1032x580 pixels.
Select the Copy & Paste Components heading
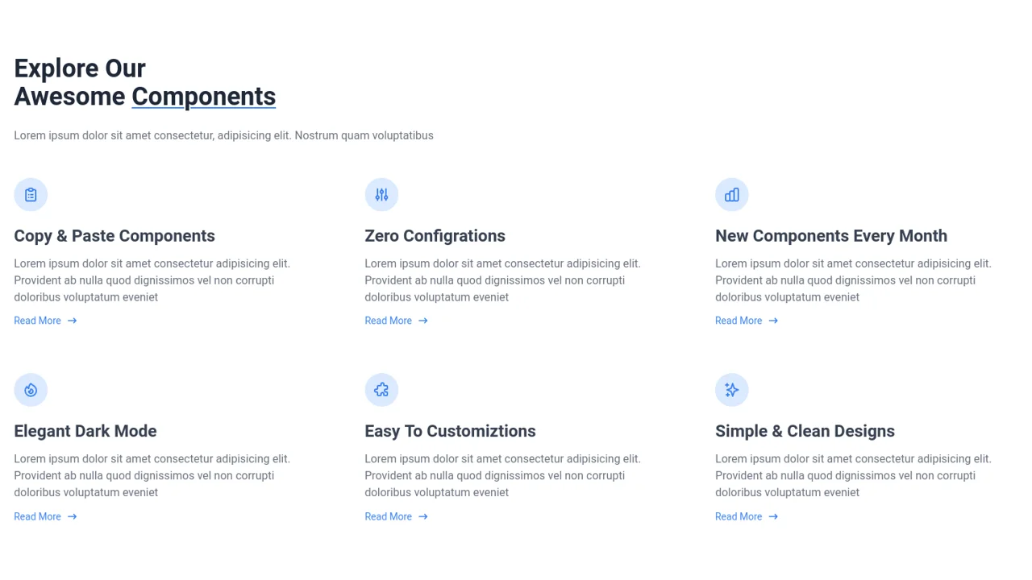point(114,236)
